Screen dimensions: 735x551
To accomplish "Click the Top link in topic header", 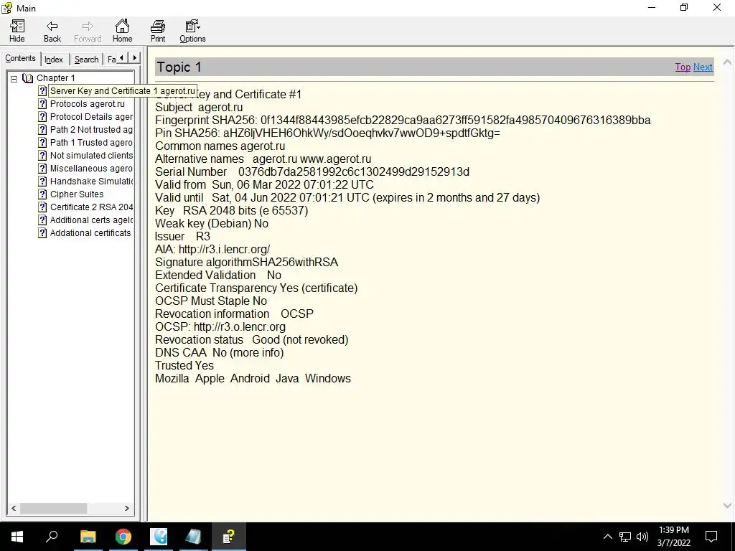I will tap(683, 67).
